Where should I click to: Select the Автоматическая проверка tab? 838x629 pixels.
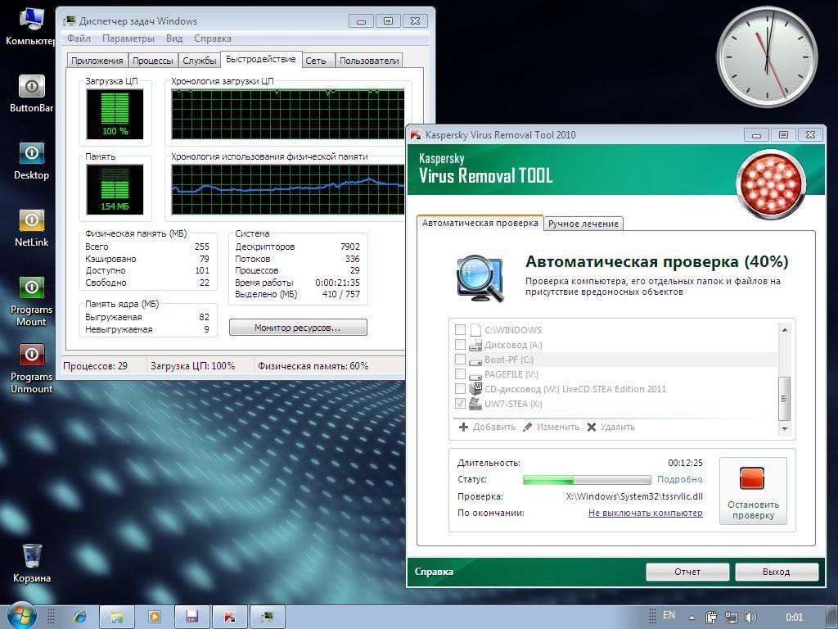coord(480,223)
